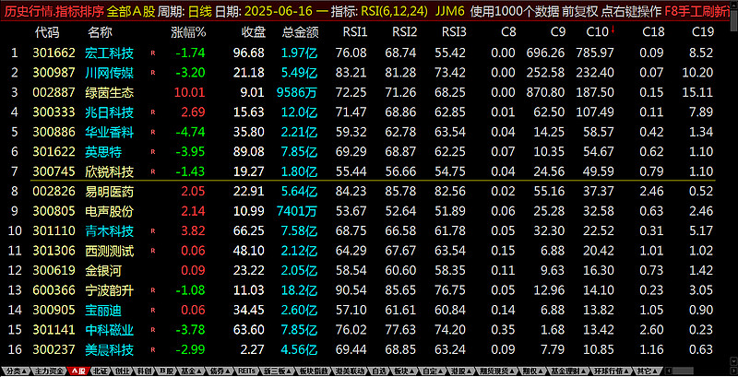Switch to the 主力资金 tab
This screenshot has height=377, width=738.
[49, 371]
